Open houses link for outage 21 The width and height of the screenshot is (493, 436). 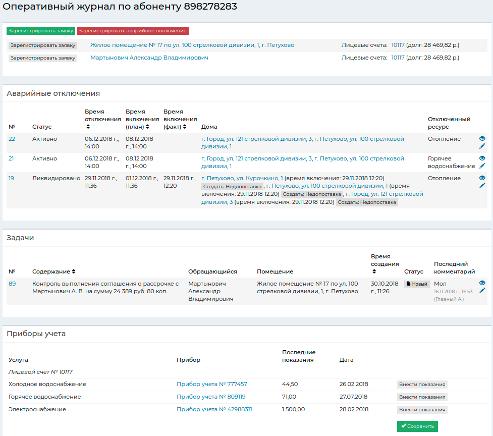(x=302, y=162)
